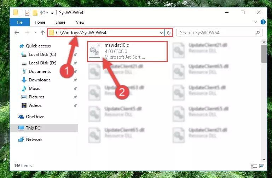272x178 pixels.
Task: Maximize the SysWOW64 window
Action: (243, 12)
